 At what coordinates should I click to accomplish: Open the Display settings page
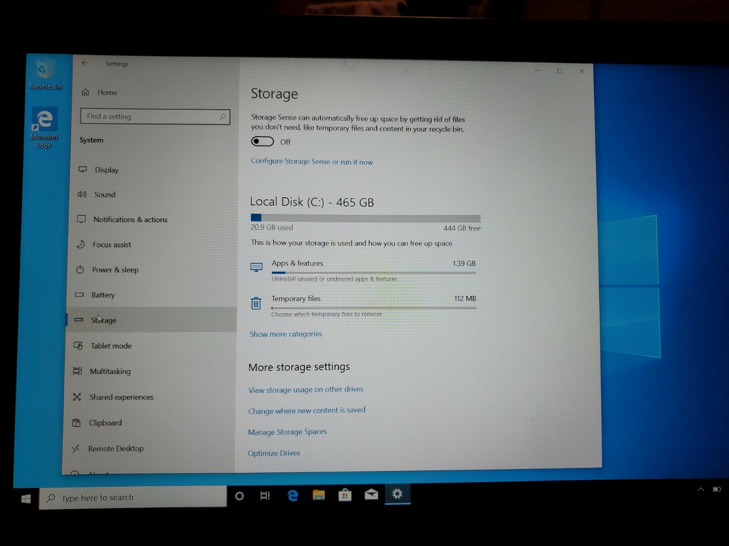click(107, 170)
